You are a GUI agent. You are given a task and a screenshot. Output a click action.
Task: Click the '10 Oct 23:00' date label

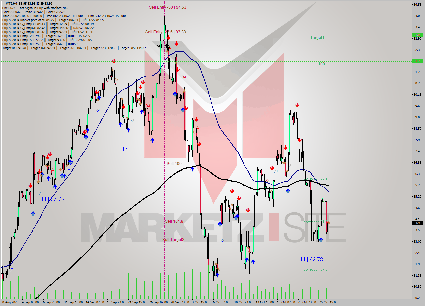243,302
